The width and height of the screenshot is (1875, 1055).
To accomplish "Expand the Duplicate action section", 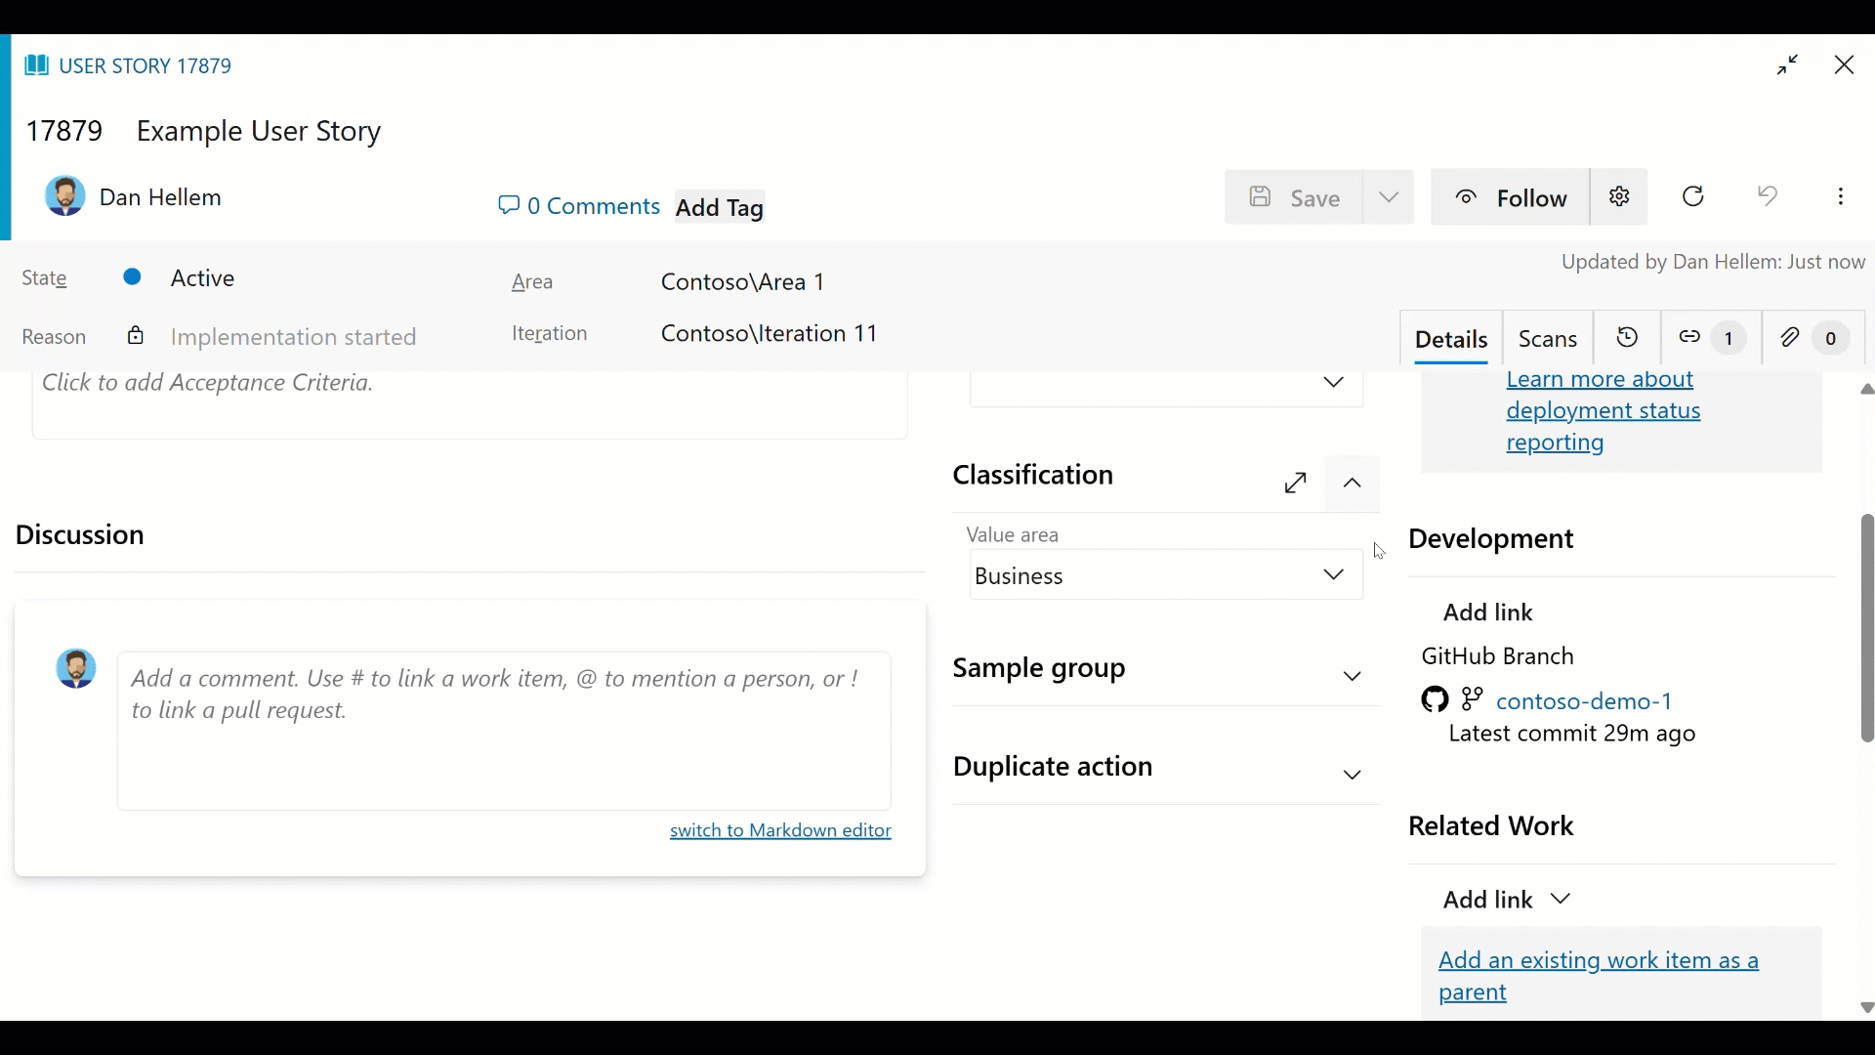I will point(1353,775).
